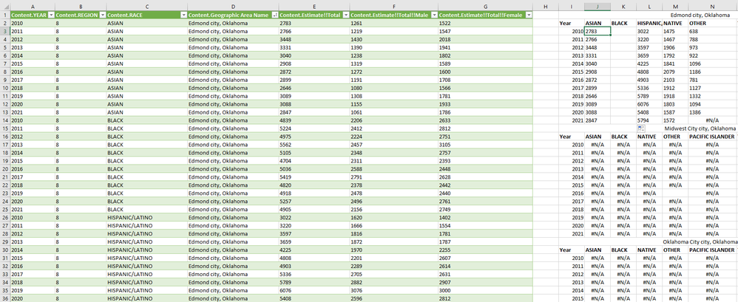
Task: Open the Content.YEAR filter dropdown
Action: 51,15
